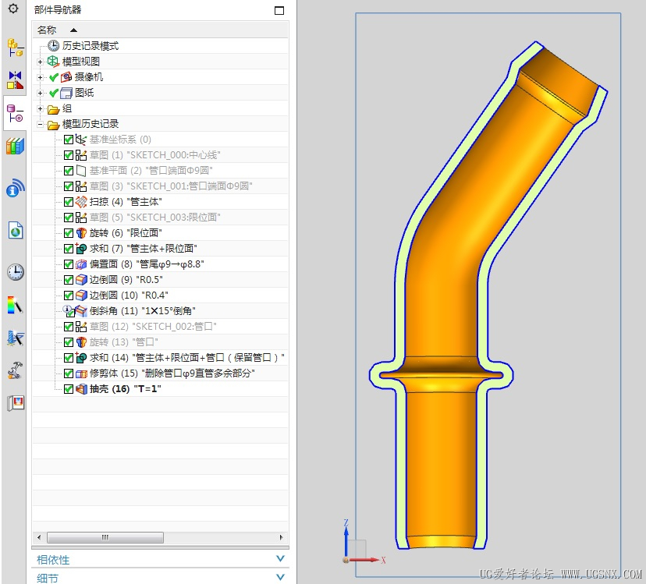Open the Constraint Navigator sidebar tab

pyautogui.click(x=16, y=80)
